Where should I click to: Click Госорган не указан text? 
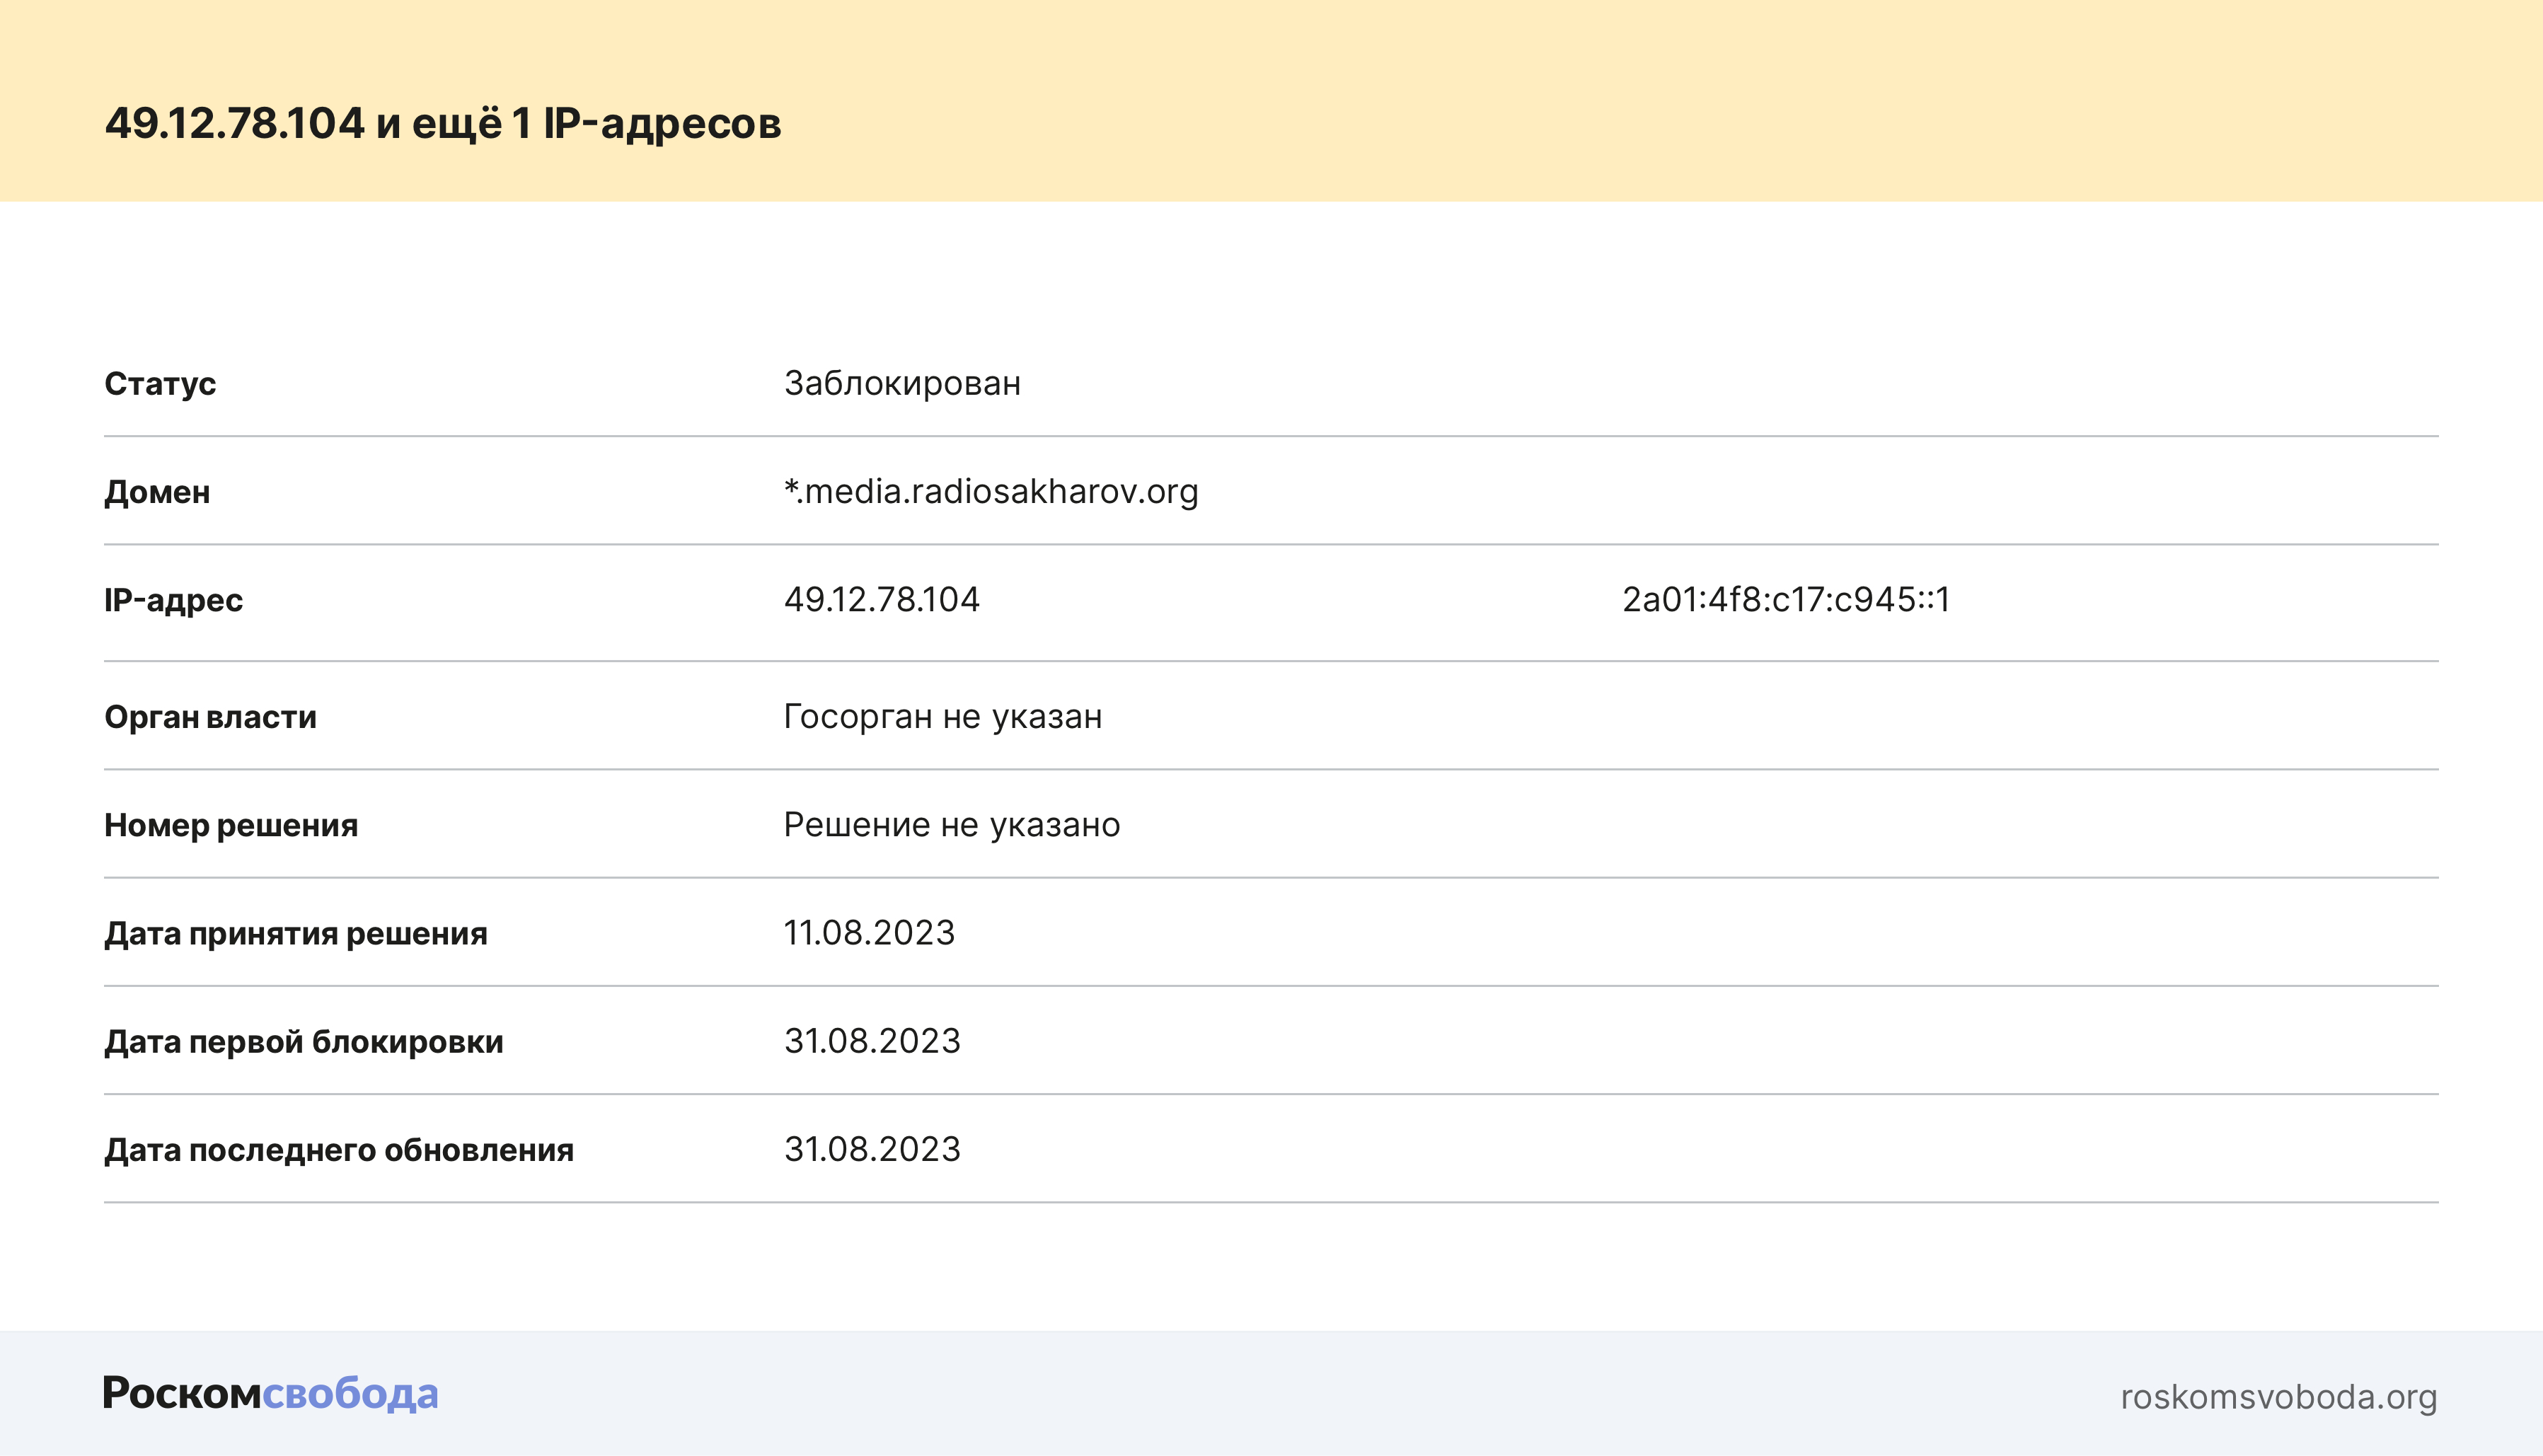pyautogui.click(x=942, y=716)
